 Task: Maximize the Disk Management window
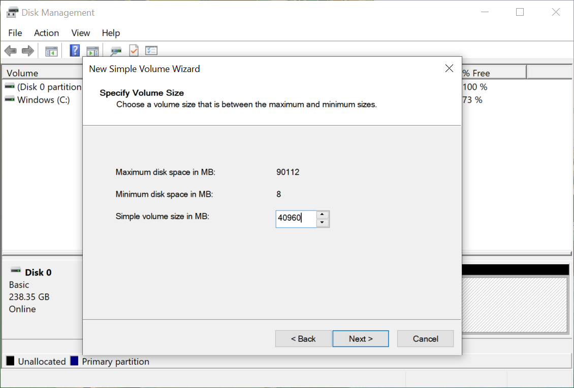(520, 12)
